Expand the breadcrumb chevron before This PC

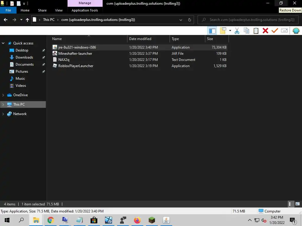pos(40,20)
